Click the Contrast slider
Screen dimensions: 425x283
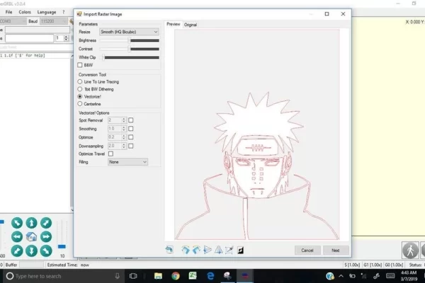point(130,49)
